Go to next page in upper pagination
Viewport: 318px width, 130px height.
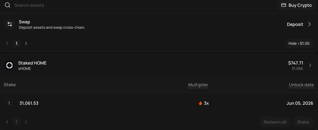[x=26, y=44]
